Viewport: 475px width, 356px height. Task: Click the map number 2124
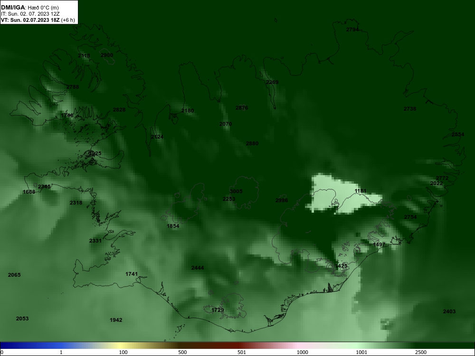[157, 137]
